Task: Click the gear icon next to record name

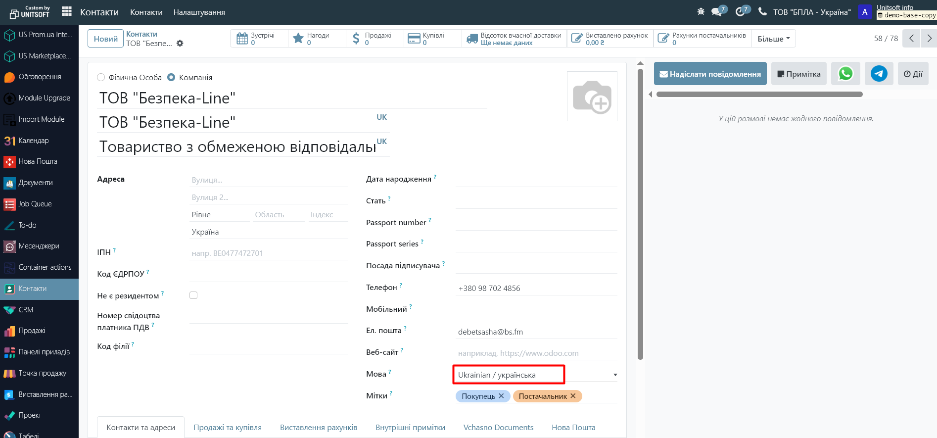Action: pyautogui.click(x=180, y=44)
